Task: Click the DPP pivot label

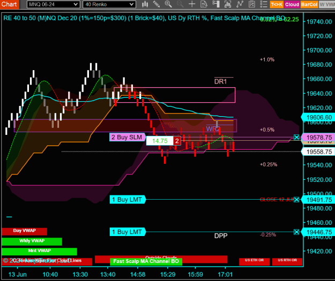Action: [221, 236]
